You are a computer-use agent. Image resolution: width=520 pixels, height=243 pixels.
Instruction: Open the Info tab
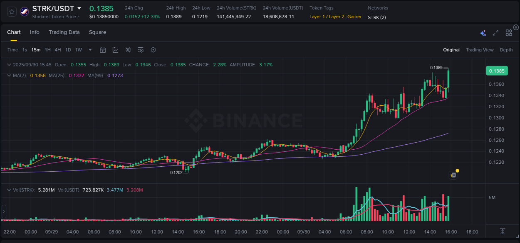point(35,32)
